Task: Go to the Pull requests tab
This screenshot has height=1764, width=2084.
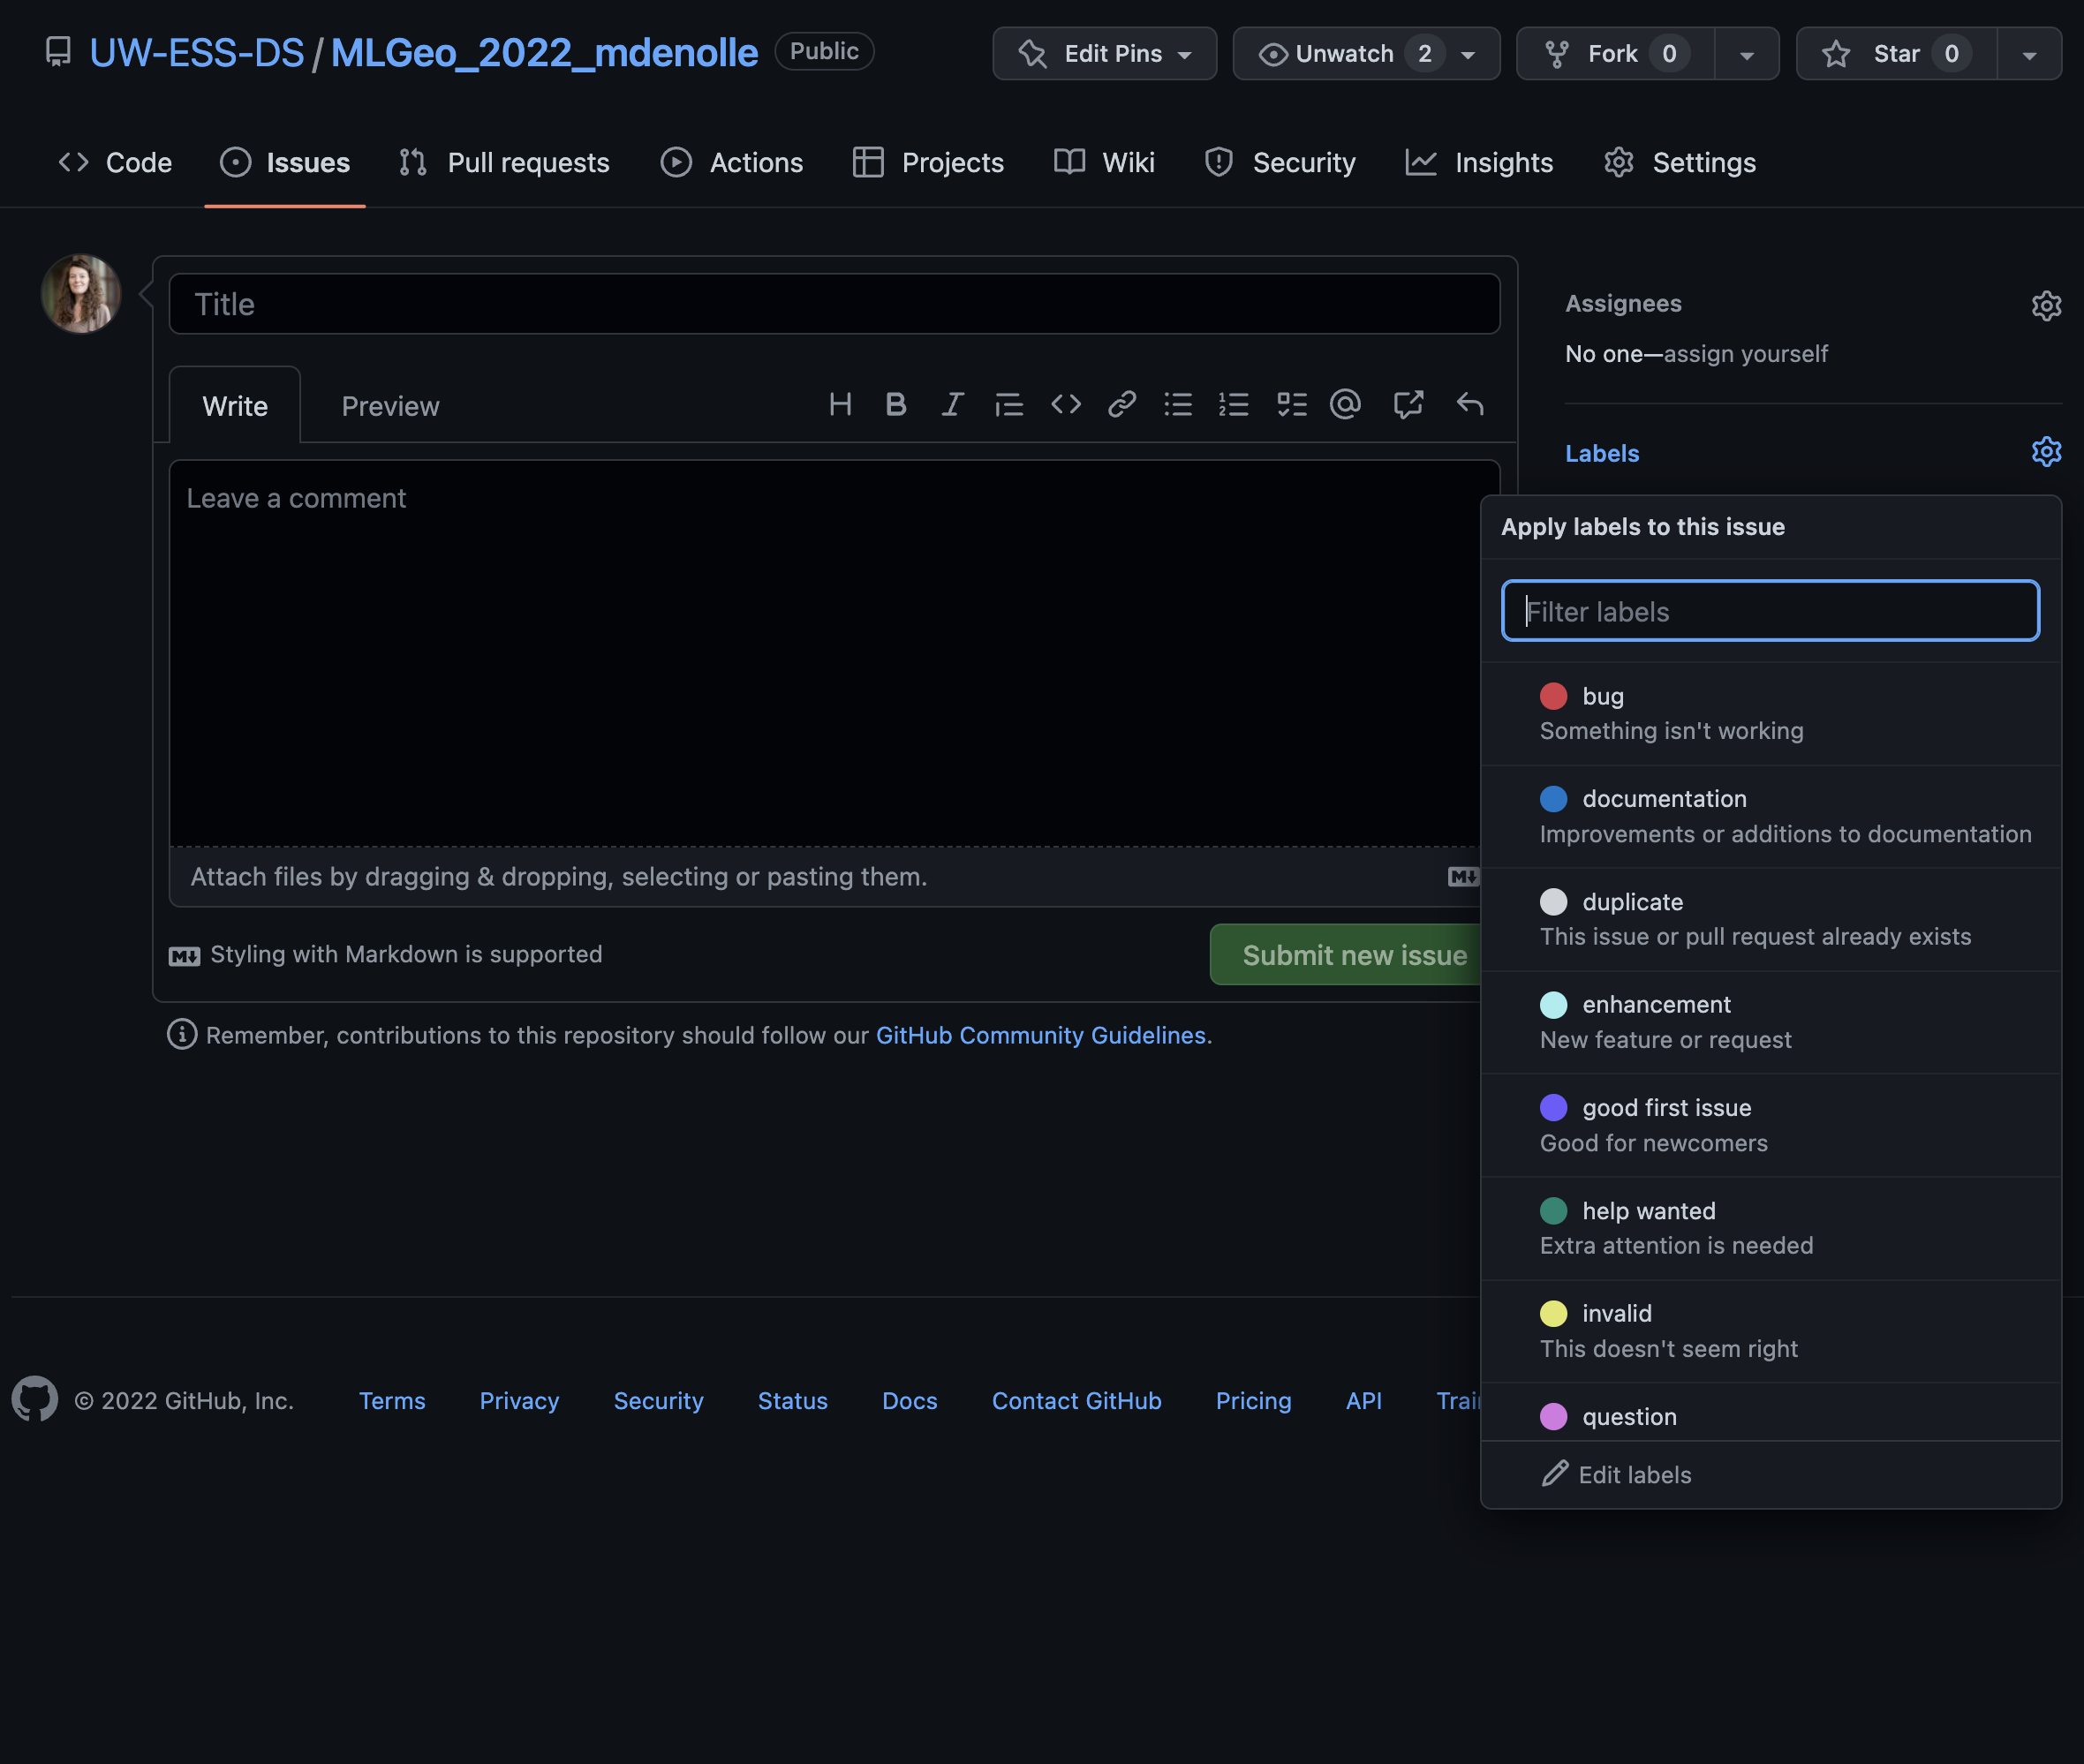Action: tap(504, 162)
